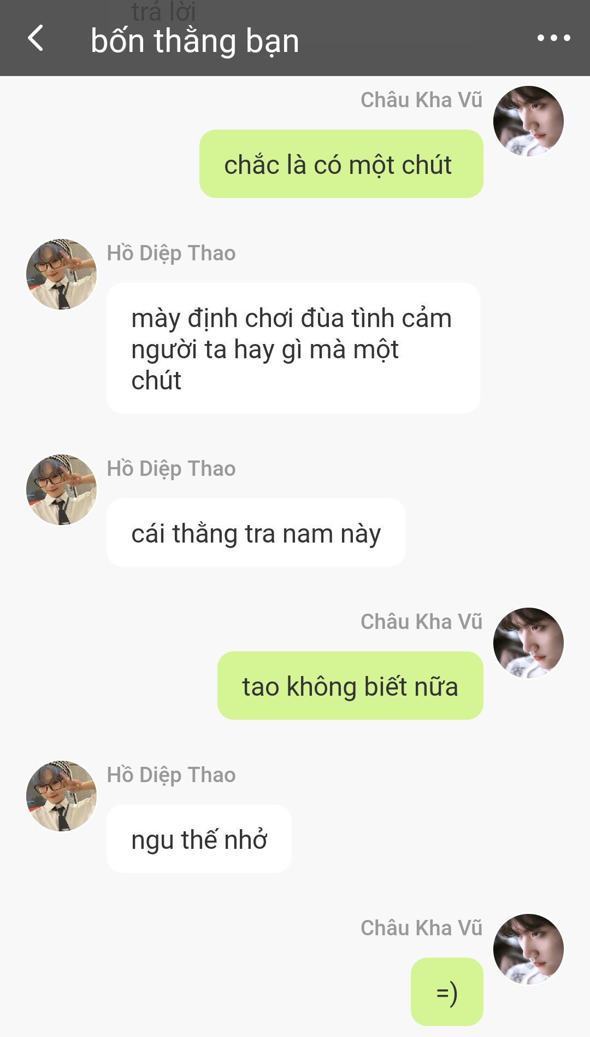
Task: Select the message tao không biết nữa
Action: coord(350,686)
